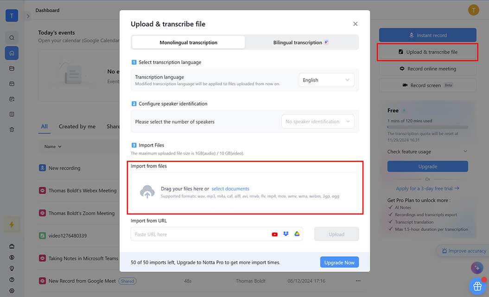Click the Google Drive icon in URL field
489x297 pixels.
tap(297, 234)
